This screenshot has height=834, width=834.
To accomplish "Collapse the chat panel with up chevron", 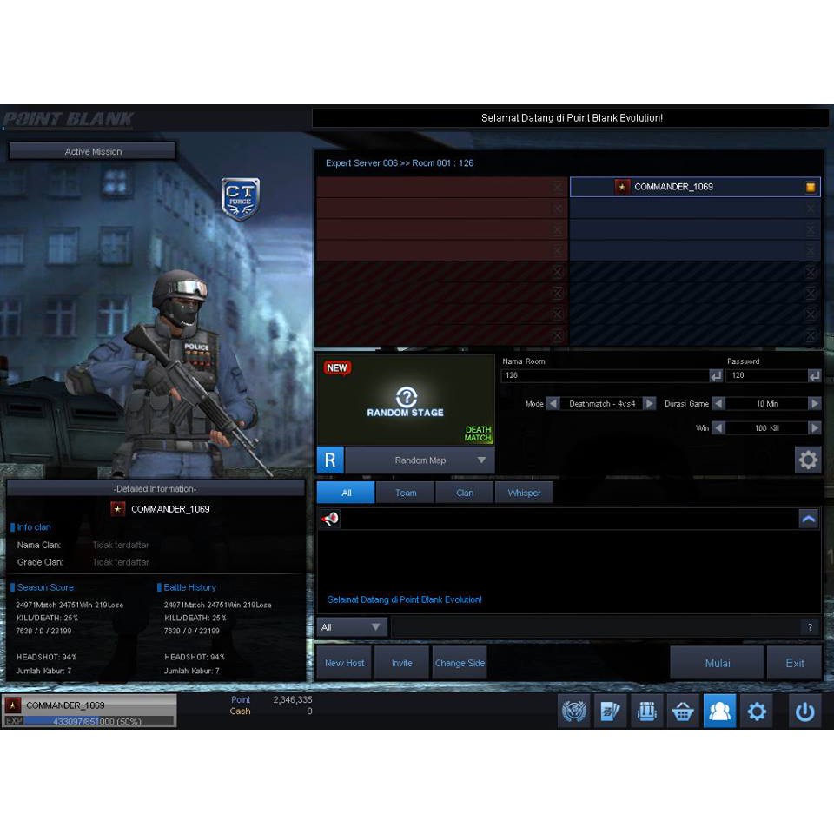I will click(x=809, y=519).
